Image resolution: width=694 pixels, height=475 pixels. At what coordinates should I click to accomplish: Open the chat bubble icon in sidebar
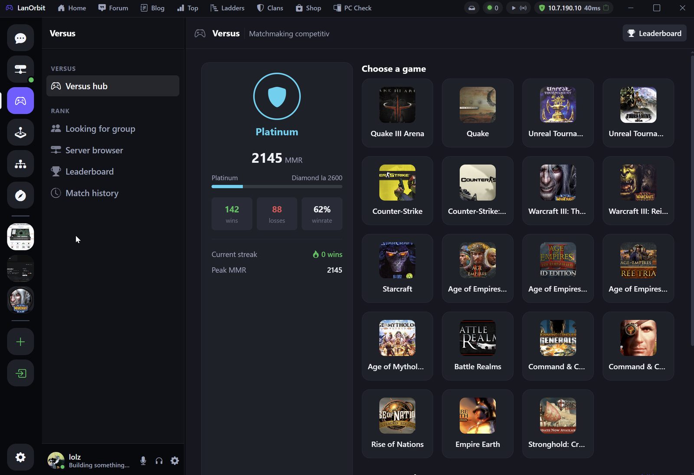(x=20, y=38)
